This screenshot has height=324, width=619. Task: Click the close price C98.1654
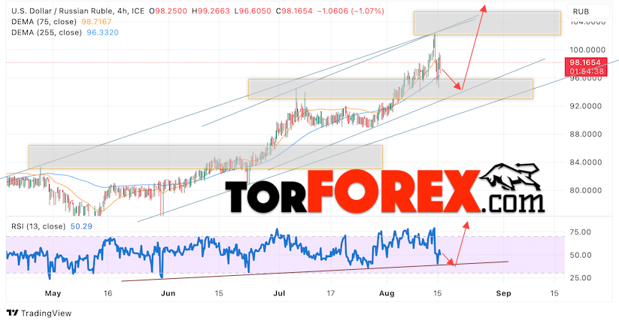click(295, 11)
